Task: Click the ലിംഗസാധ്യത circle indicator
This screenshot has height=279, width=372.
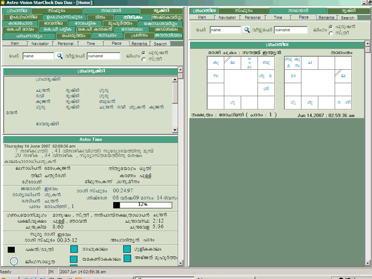Action: pos(14,261)
